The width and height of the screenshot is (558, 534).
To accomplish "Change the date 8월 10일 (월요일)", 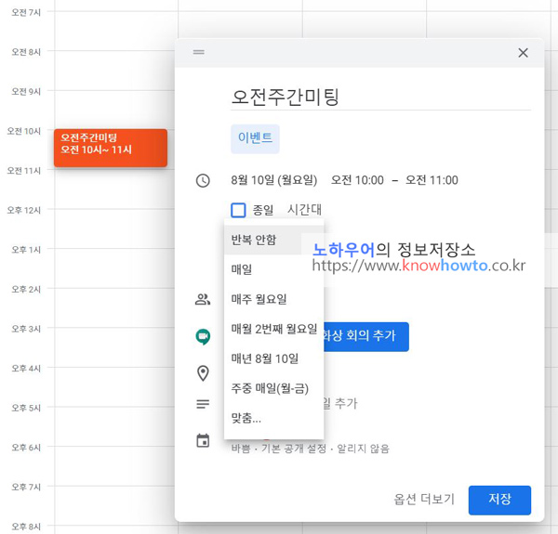I will point(273,180).
